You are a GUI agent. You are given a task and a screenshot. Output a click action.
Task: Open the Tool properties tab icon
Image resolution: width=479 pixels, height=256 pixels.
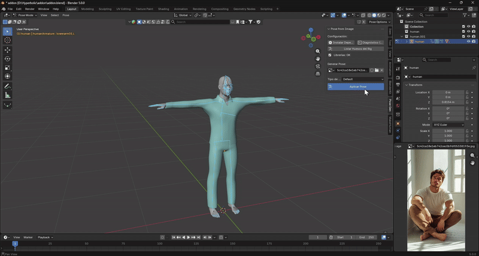[x=398, y=69]
